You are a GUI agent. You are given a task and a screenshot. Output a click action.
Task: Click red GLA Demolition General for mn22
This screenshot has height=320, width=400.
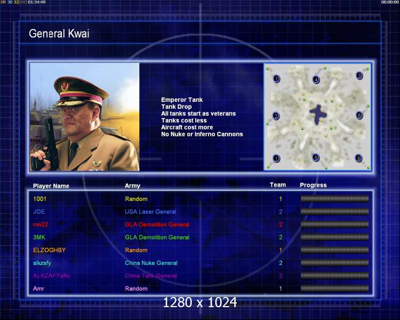(157, 225)
